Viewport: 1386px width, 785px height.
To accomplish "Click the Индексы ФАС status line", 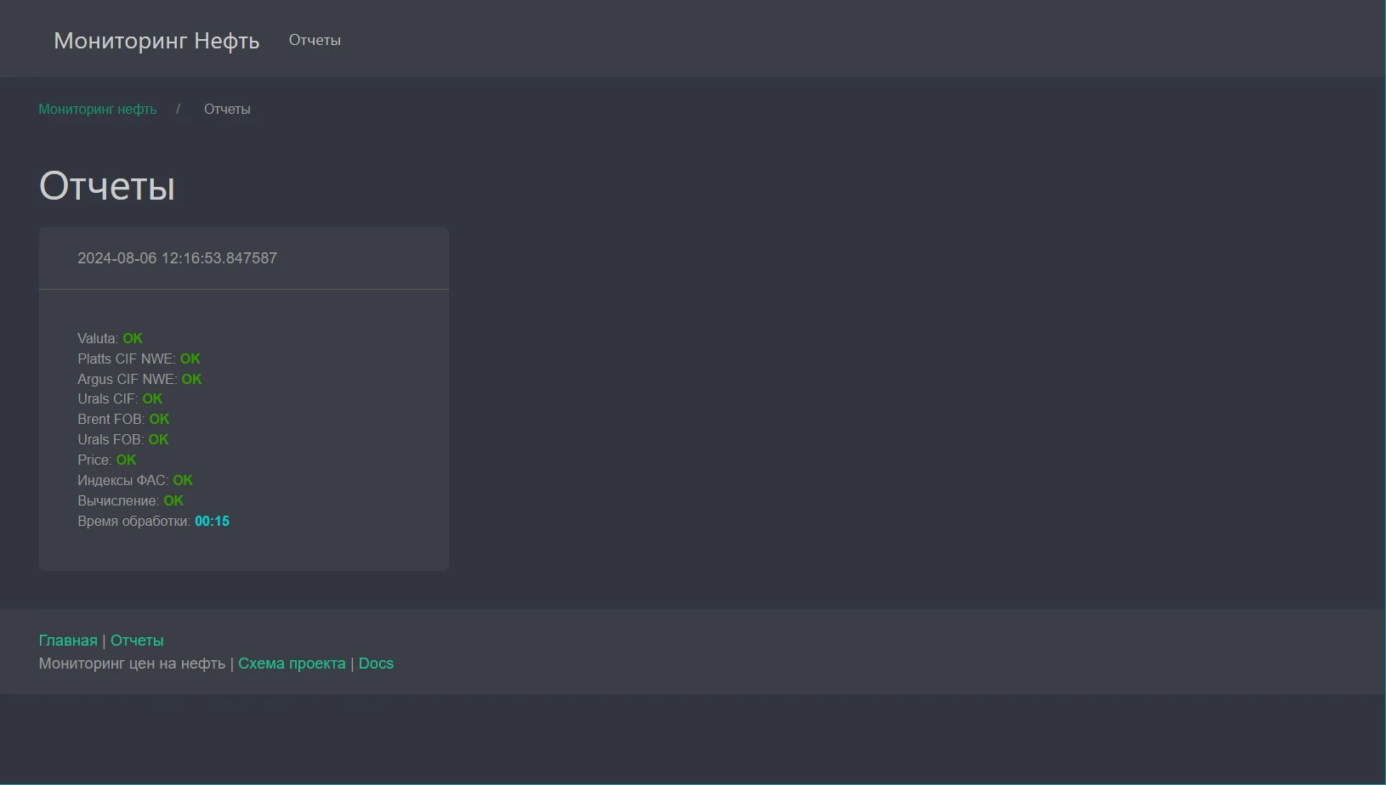I will 135,480.
